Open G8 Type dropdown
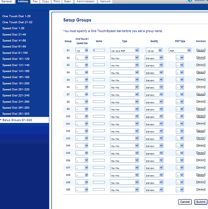Screen dimensions: 208x209 click(124, 102)
